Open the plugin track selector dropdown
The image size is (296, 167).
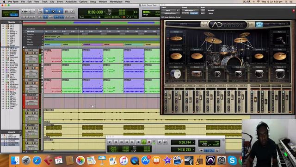[168, 10]
